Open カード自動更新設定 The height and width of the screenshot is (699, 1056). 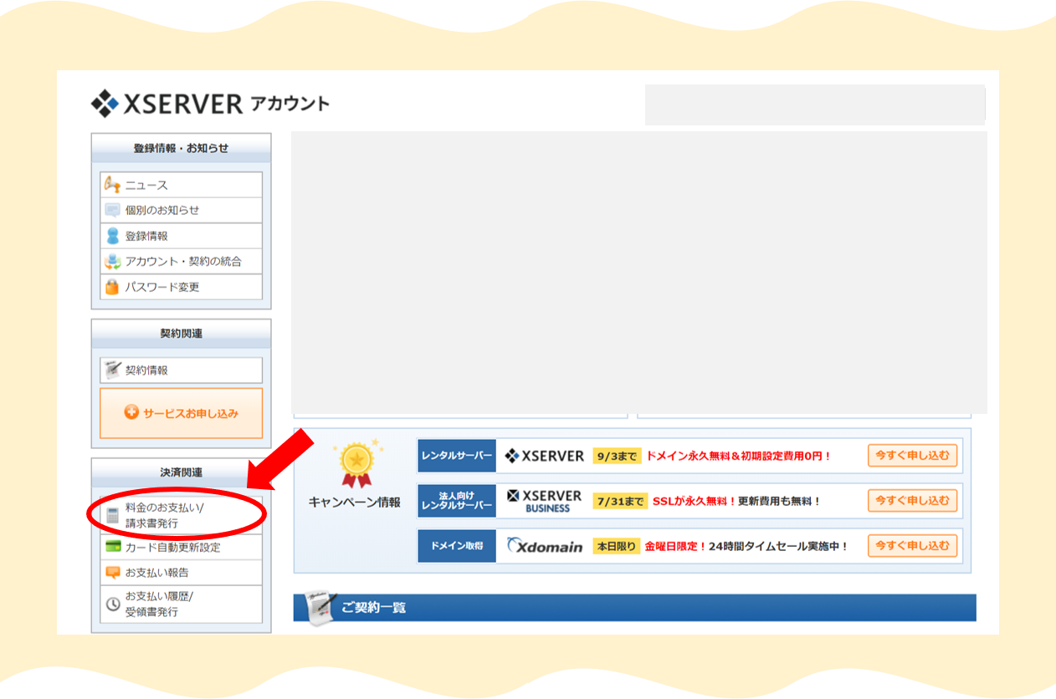[181, 548]
